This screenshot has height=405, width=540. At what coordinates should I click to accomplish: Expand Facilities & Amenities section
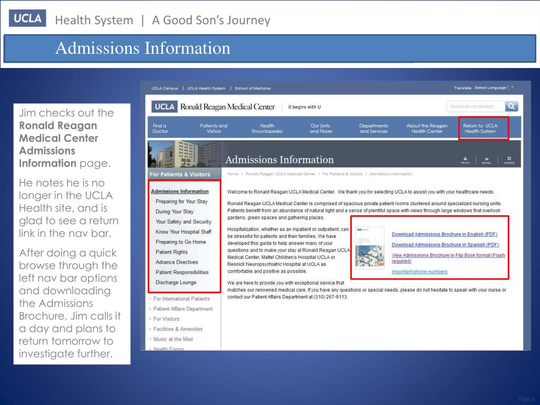[178, 329]
